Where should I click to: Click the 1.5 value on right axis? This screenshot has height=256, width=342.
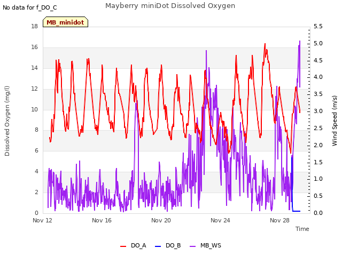pos(318,162)
